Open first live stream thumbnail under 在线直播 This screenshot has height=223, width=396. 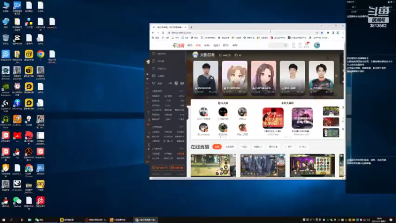tap(213, 165)
